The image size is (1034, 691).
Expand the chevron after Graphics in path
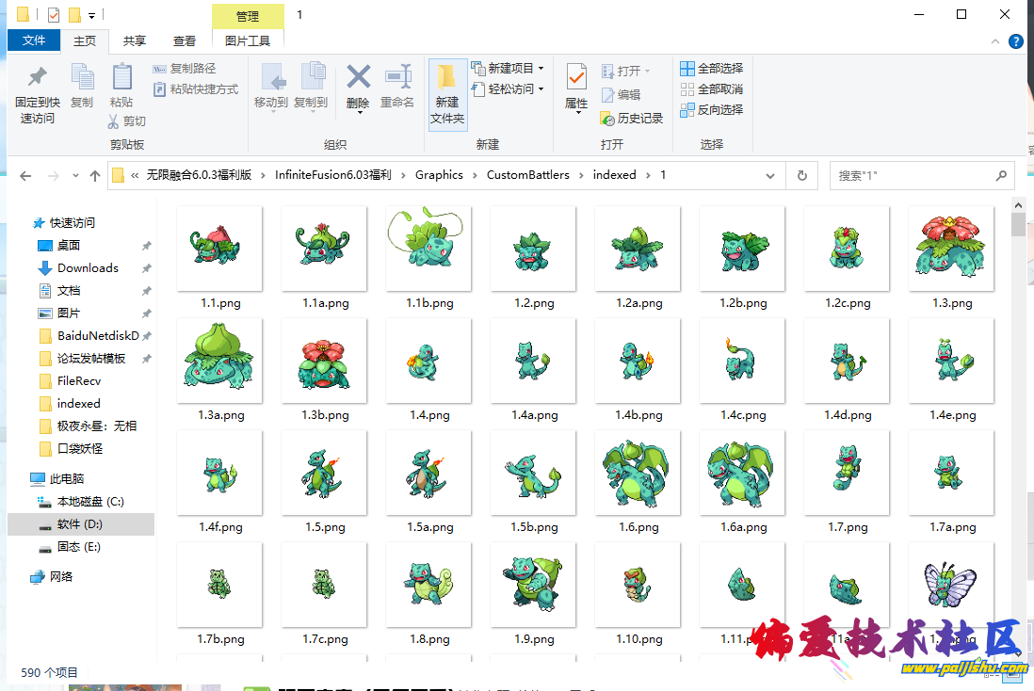475,175
